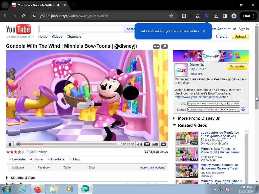This screenshot has width=259, height=194.
Task: Click the player pop-up arrow button
Action: click(x=164, y=144)
